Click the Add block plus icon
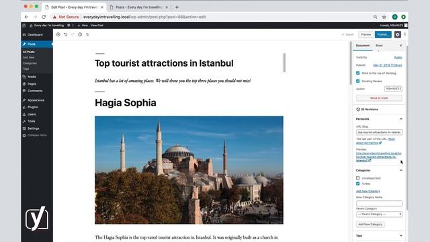430x242 pixels. pos(58,34)
